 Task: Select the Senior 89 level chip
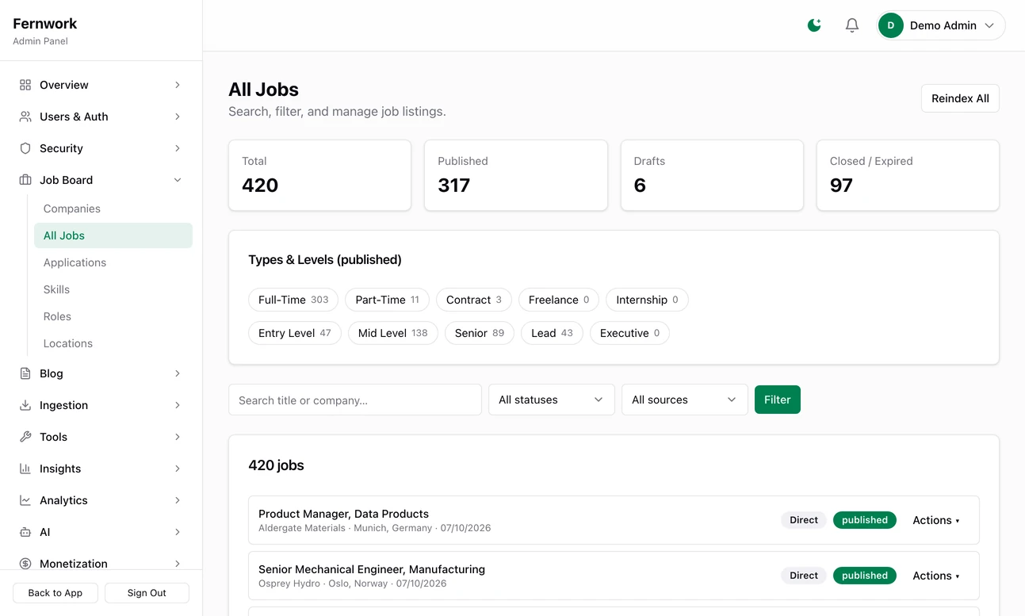[x=480, y=333]
